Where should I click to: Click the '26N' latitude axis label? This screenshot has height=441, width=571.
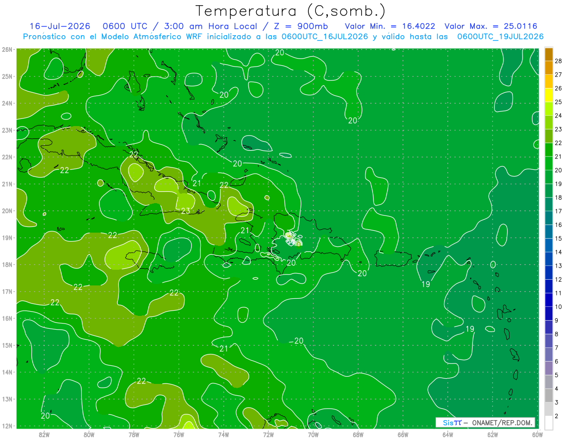tap(7, 49)
